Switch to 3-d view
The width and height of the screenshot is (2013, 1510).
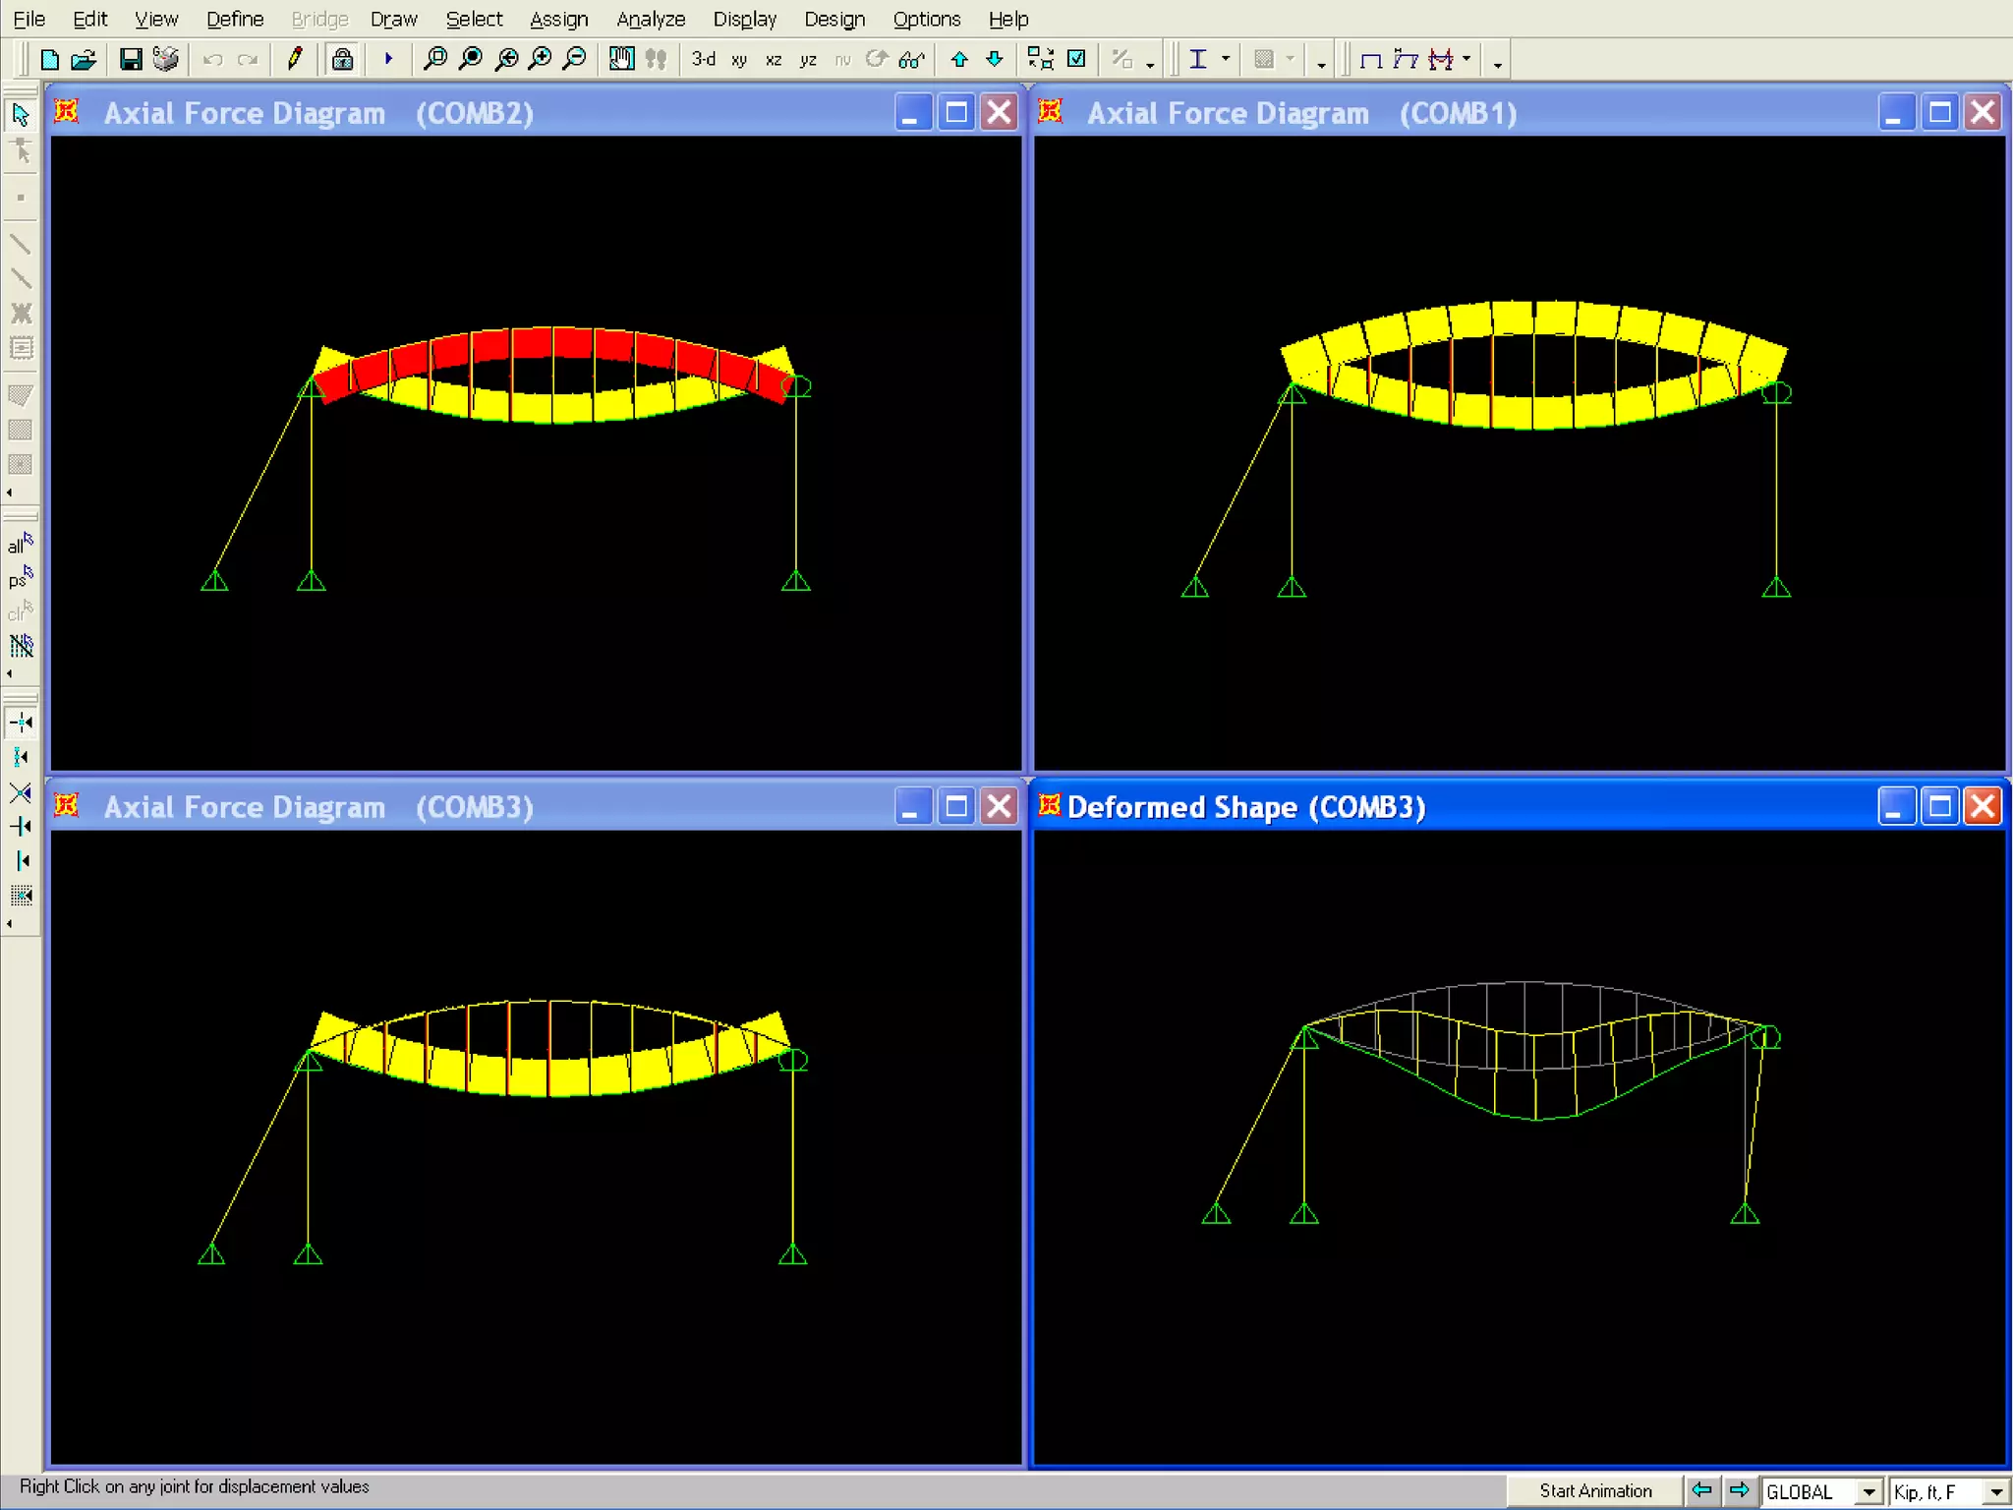(x=703, y=60)
